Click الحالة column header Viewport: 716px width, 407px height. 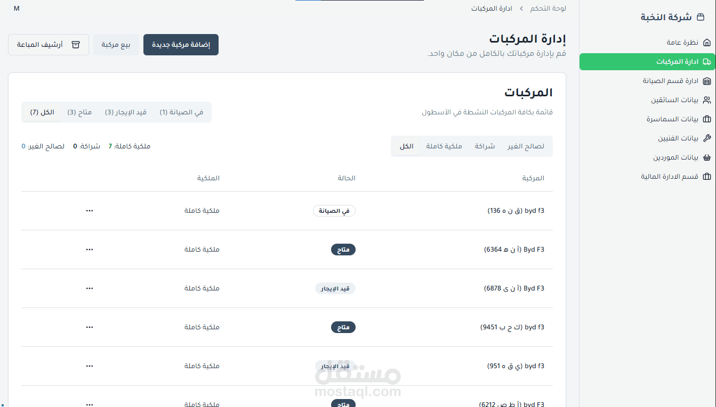347,178
